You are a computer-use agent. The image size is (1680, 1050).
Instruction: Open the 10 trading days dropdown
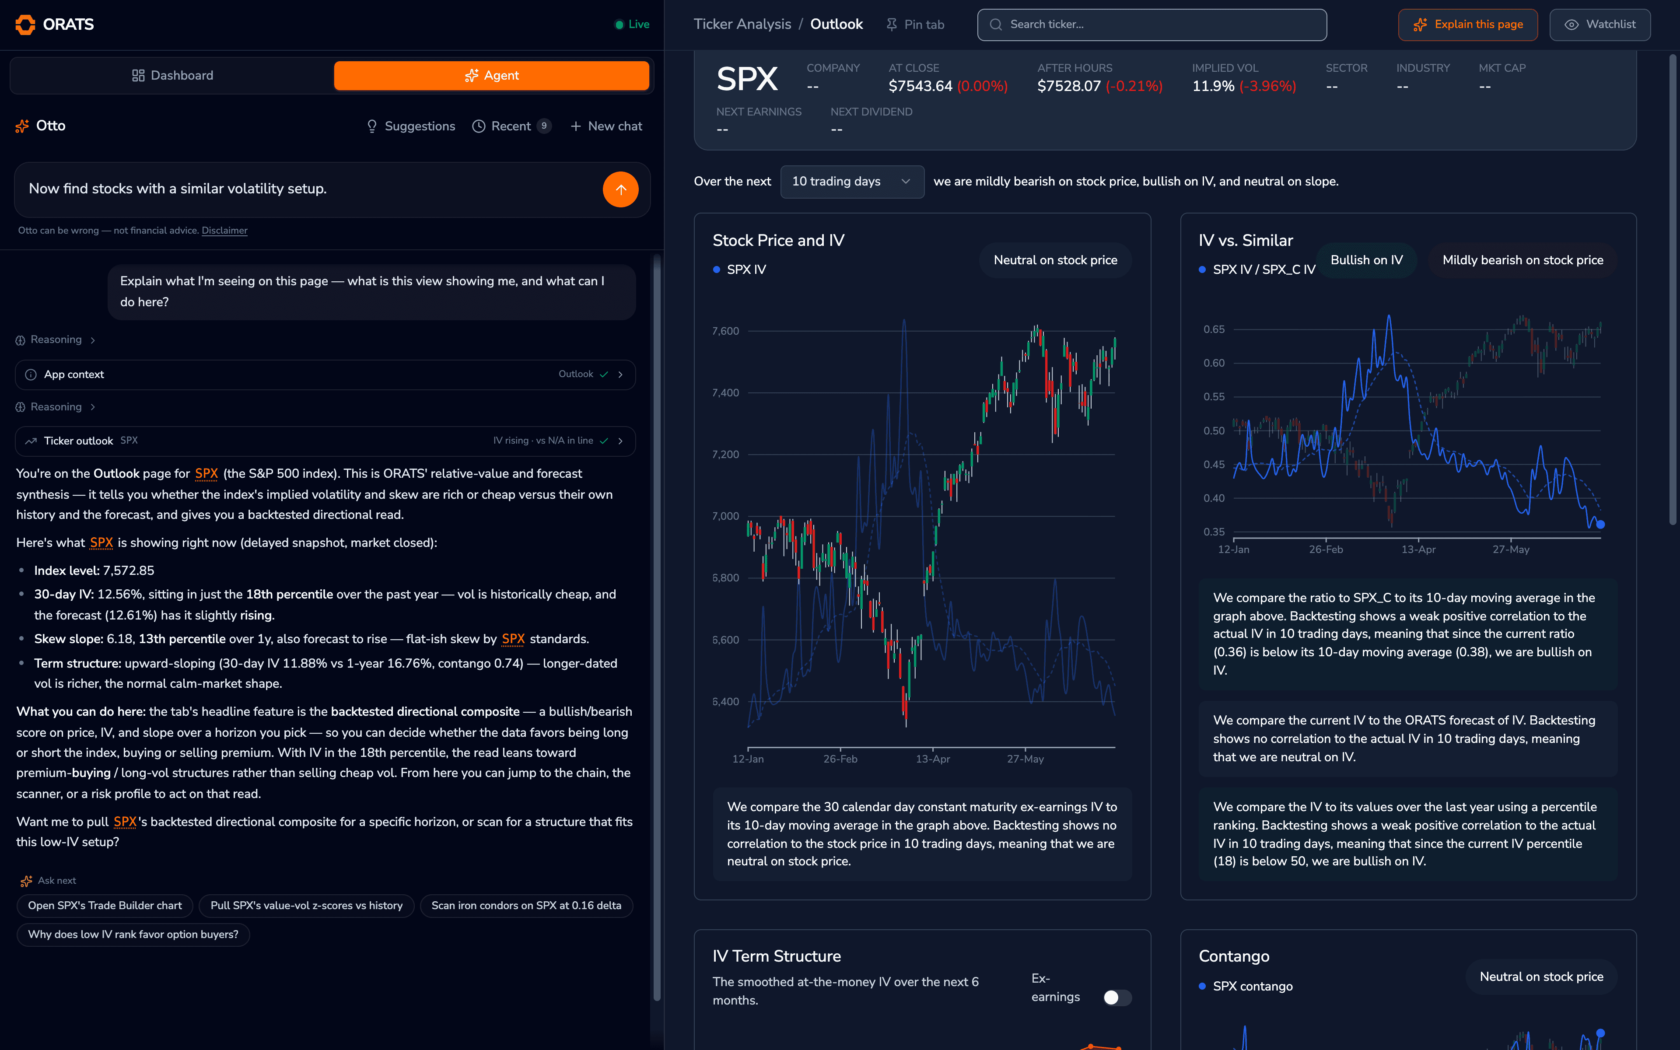point(852,181)
